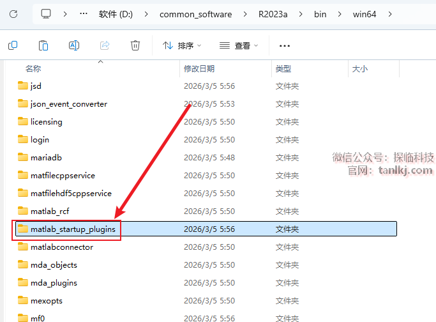
Task: Expand chevron after This PC icon
Action: [65, 14]
